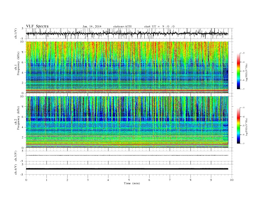This screenshot has width=261, height=202.
Task: Click the ch.2 PSD color bar legend
Action: pyautogui.click(x=239, y=125)
